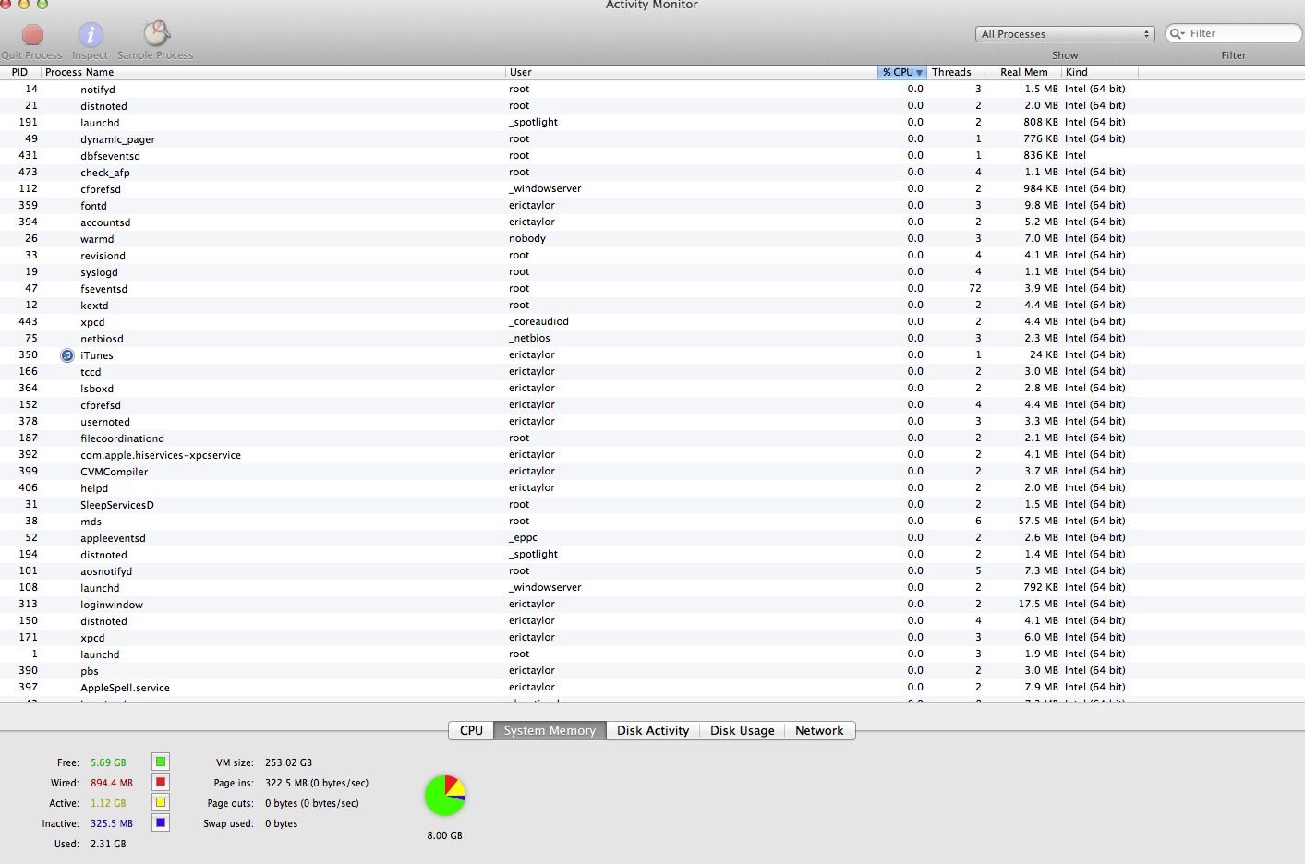Select the warmd process row
The width and height of the screenshot is (1305, 864).
[652, 239]
